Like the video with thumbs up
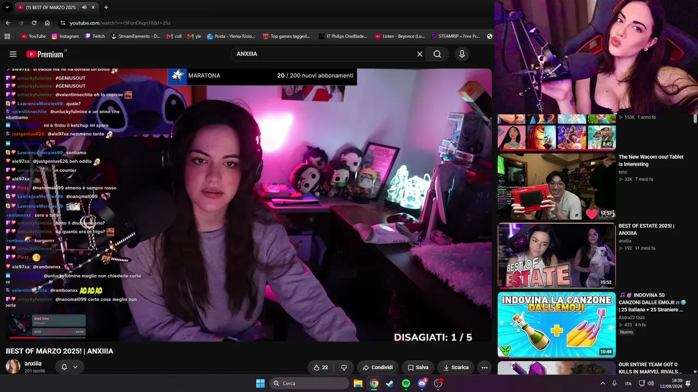698x392 pixels. coord(321,367)
